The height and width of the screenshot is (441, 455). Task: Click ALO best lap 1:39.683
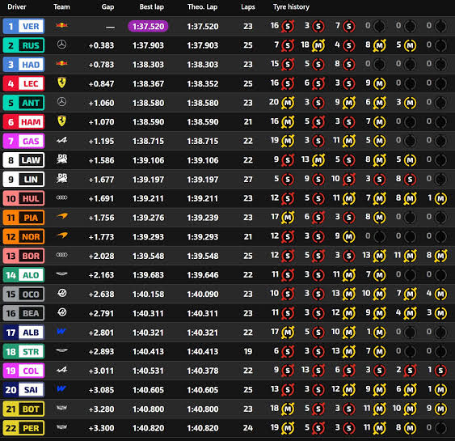tap(148, 275)
